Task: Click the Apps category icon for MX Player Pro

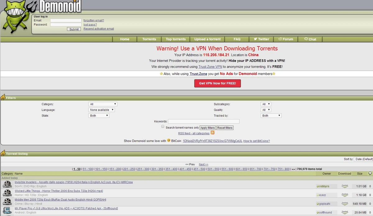Action: click(7, 211)
